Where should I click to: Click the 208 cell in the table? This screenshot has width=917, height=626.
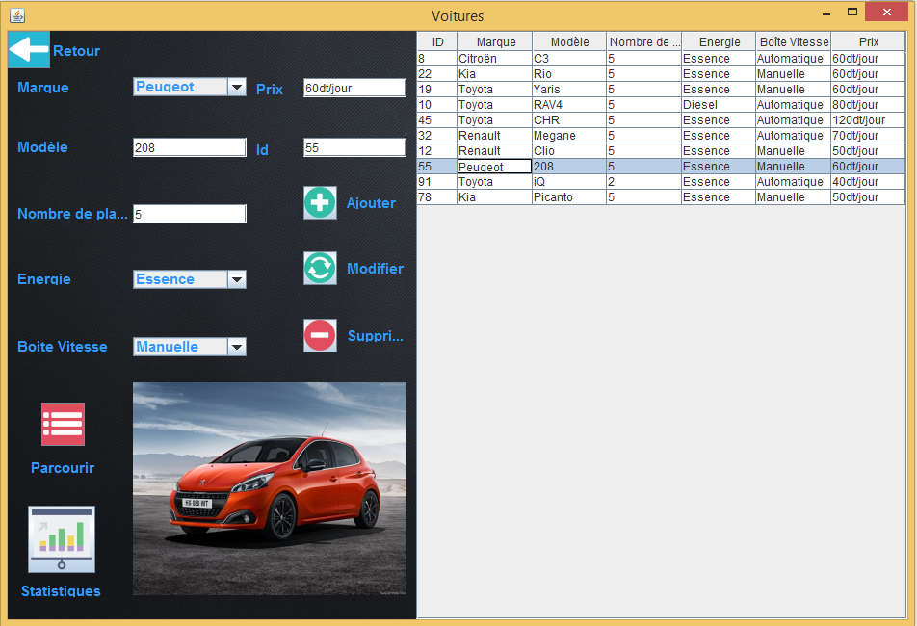(x=569, y=167)
